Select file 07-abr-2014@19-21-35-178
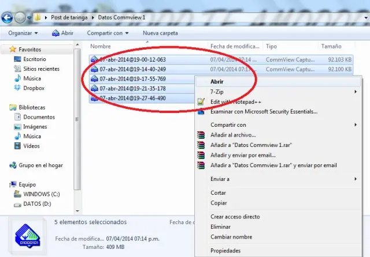370x257 pixels. (132, 88)
